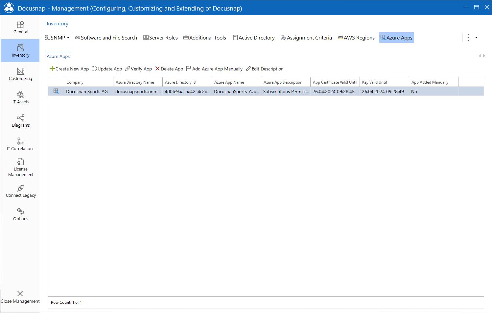This screenshot has height=313, width=492.
Task: Select the Docusnap Sports AG cell
Action: coord(89,91)
